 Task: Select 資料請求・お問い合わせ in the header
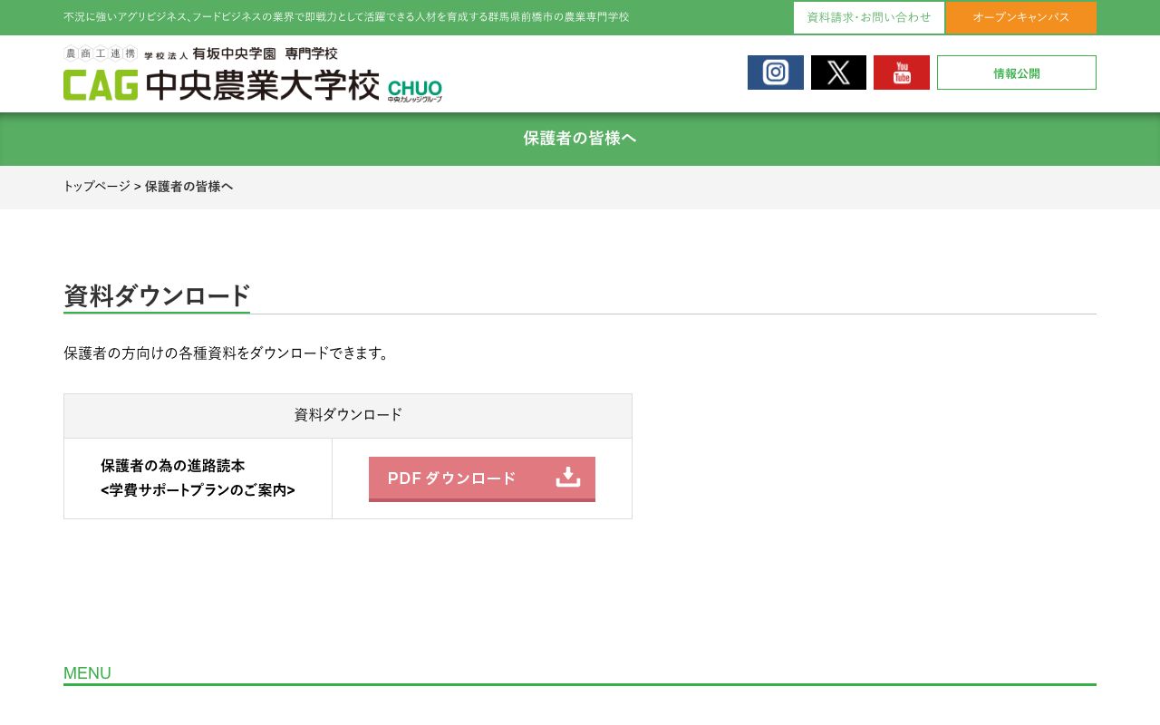(x=867, y=17)
